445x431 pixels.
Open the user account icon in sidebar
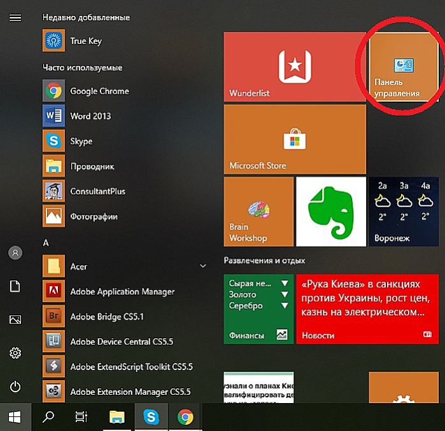tap(15, 252)
